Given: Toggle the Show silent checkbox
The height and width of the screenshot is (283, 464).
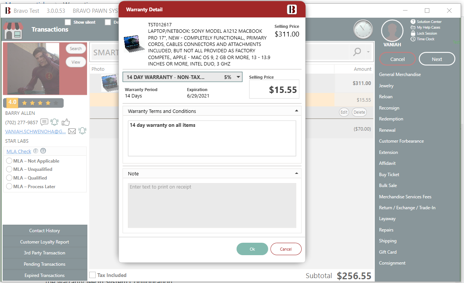Looking at the screenshot, I should tap(68, 22).
